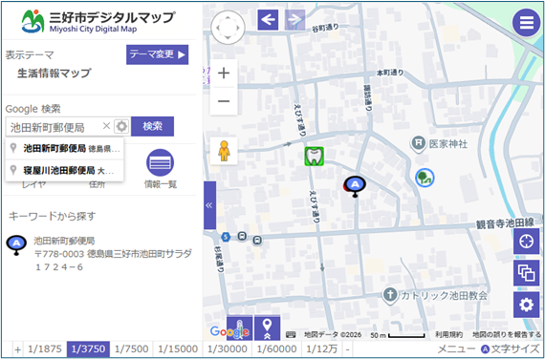Click result A marker in the list

click(x=16, y=244)
